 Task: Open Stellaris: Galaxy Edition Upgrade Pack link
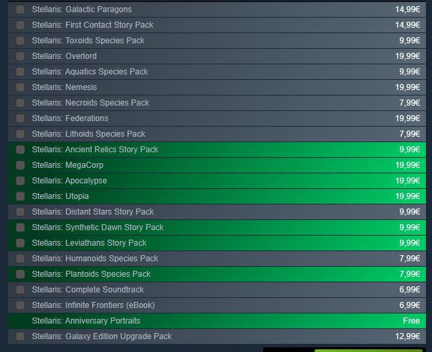(x=102, y=336)
